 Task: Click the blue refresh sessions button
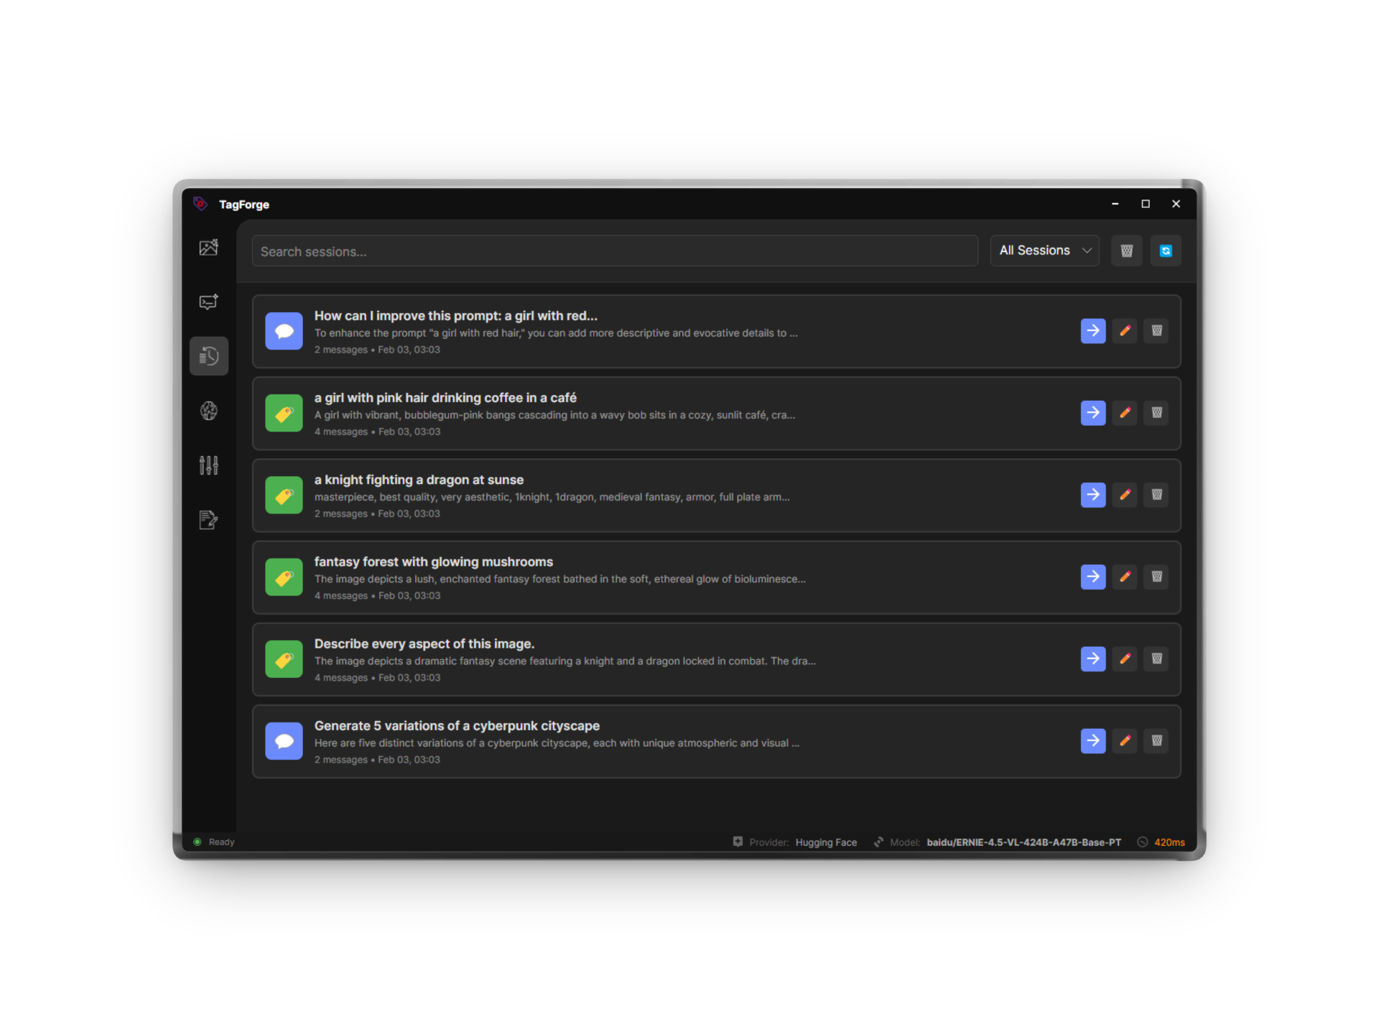pyautogui.click(x=1165, y=251)
